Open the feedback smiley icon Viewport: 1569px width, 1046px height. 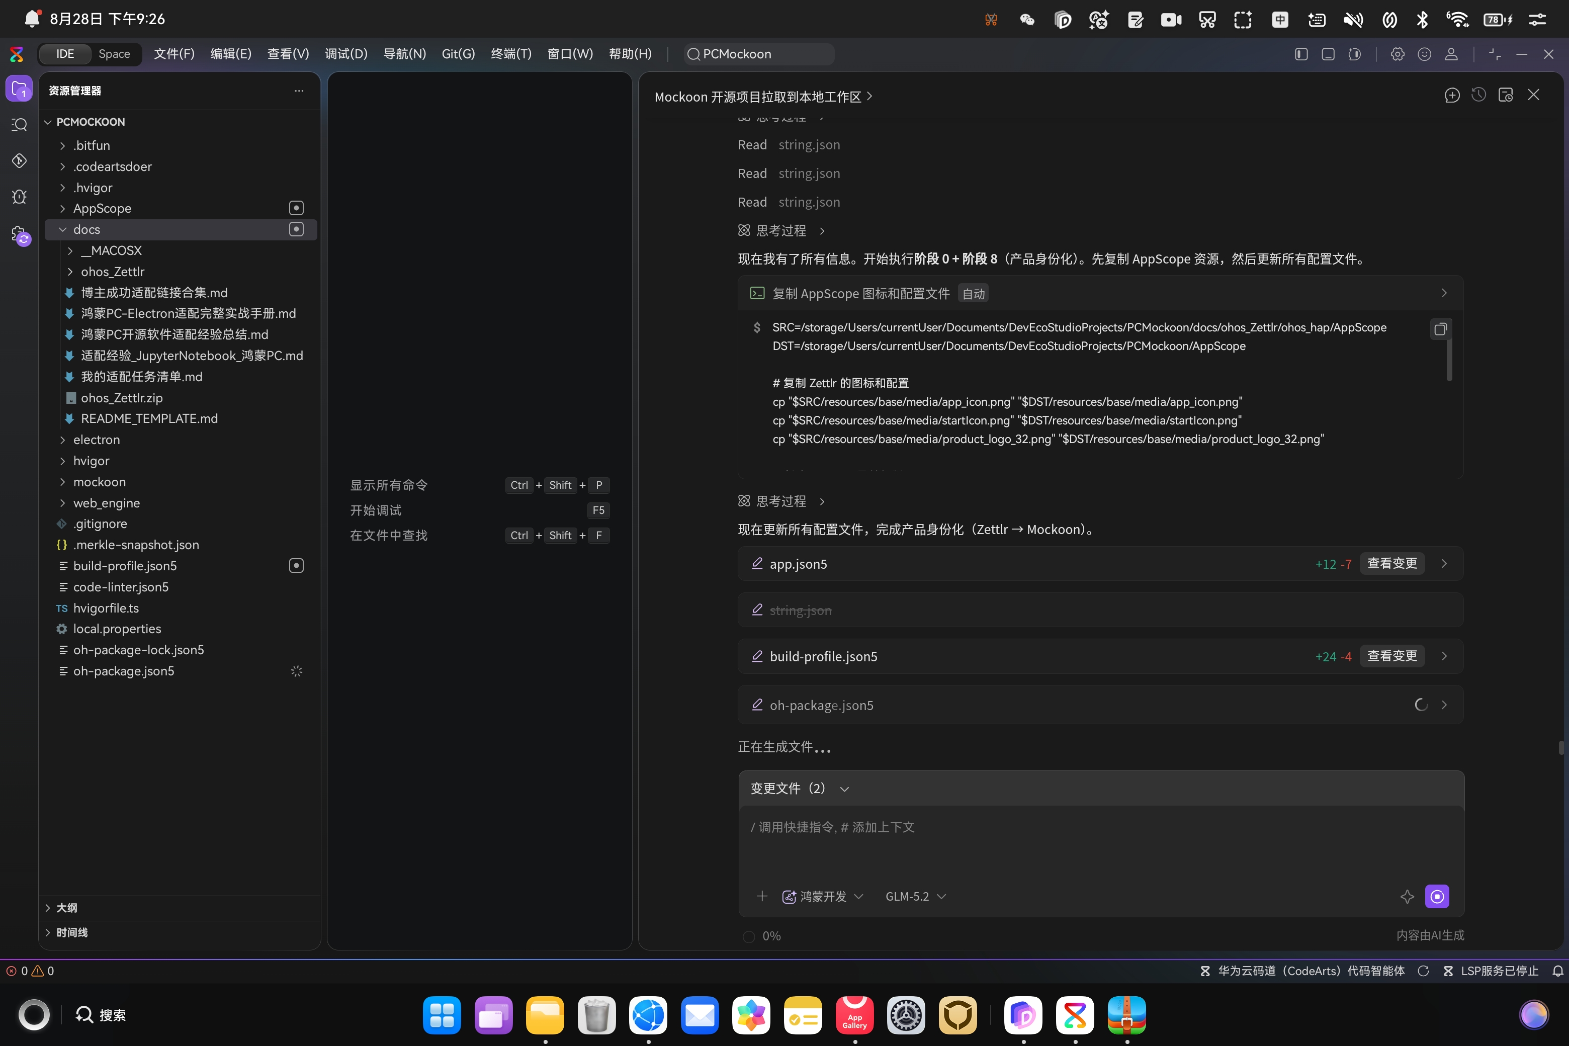[x=1424, y=54]
